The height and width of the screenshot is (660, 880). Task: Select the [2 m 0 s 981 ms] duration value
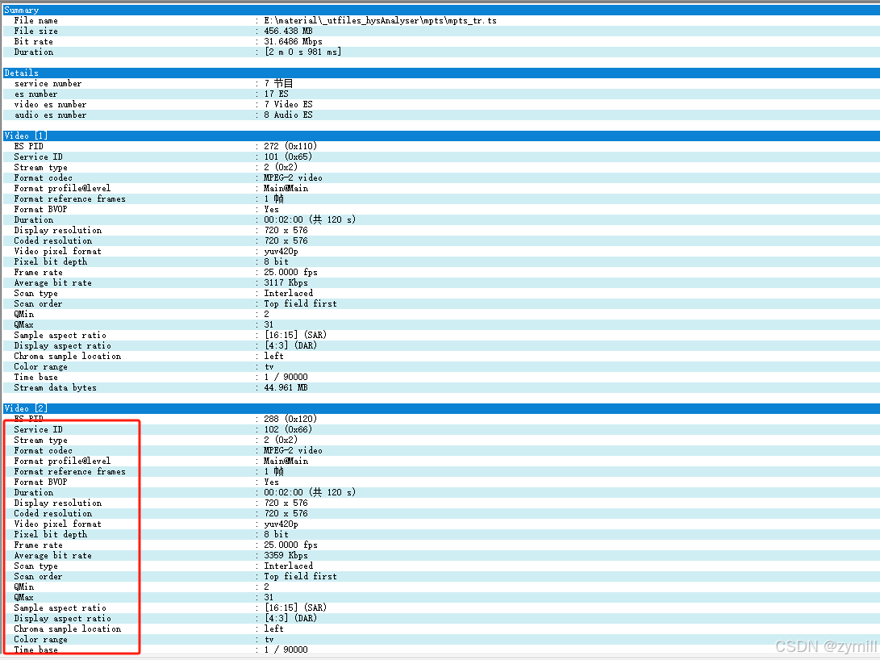(x=303, y=52)
